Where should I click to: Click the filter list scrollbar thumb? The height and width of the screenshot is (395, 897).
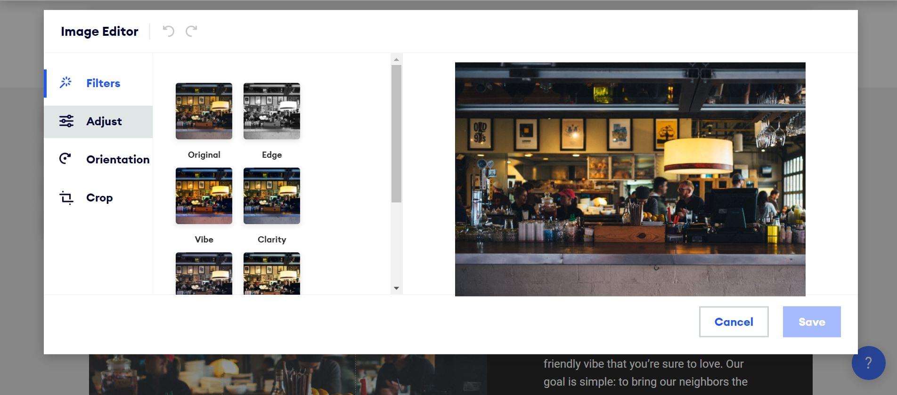coord(396,134)
